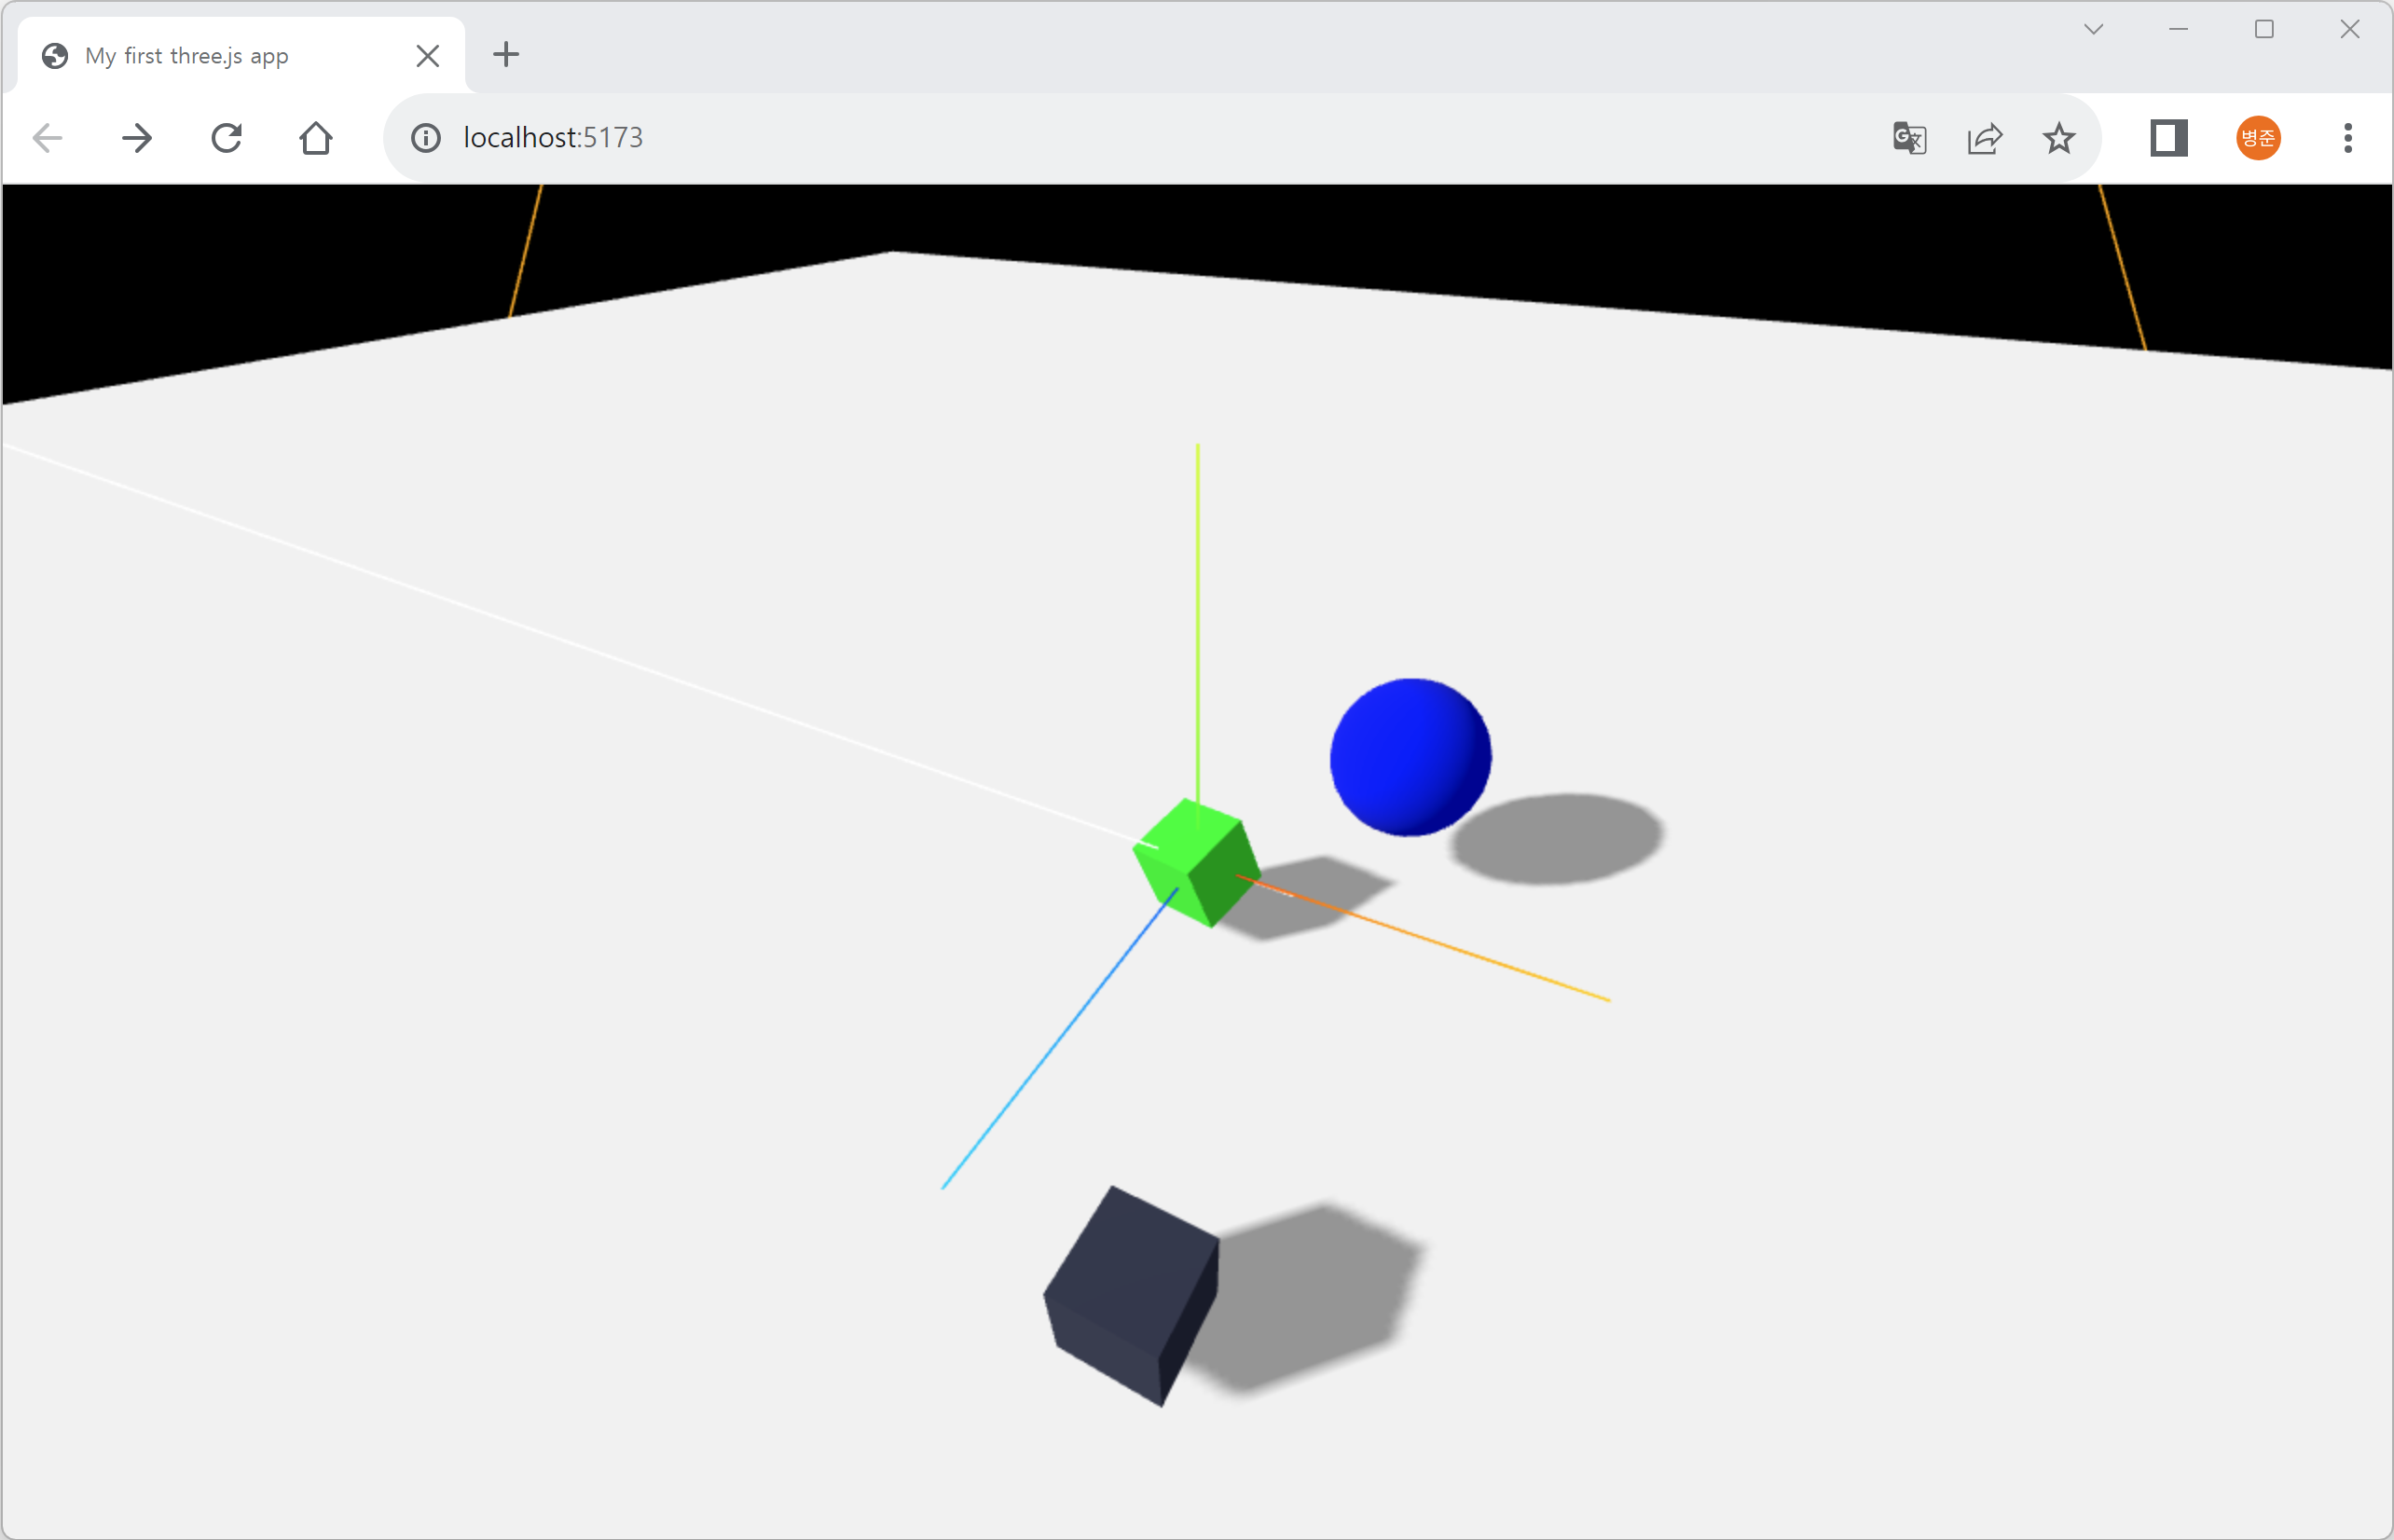Open the three-dot Chrome menu
Screen dimensions: 2394x1540
click(x=2348, y=138)
